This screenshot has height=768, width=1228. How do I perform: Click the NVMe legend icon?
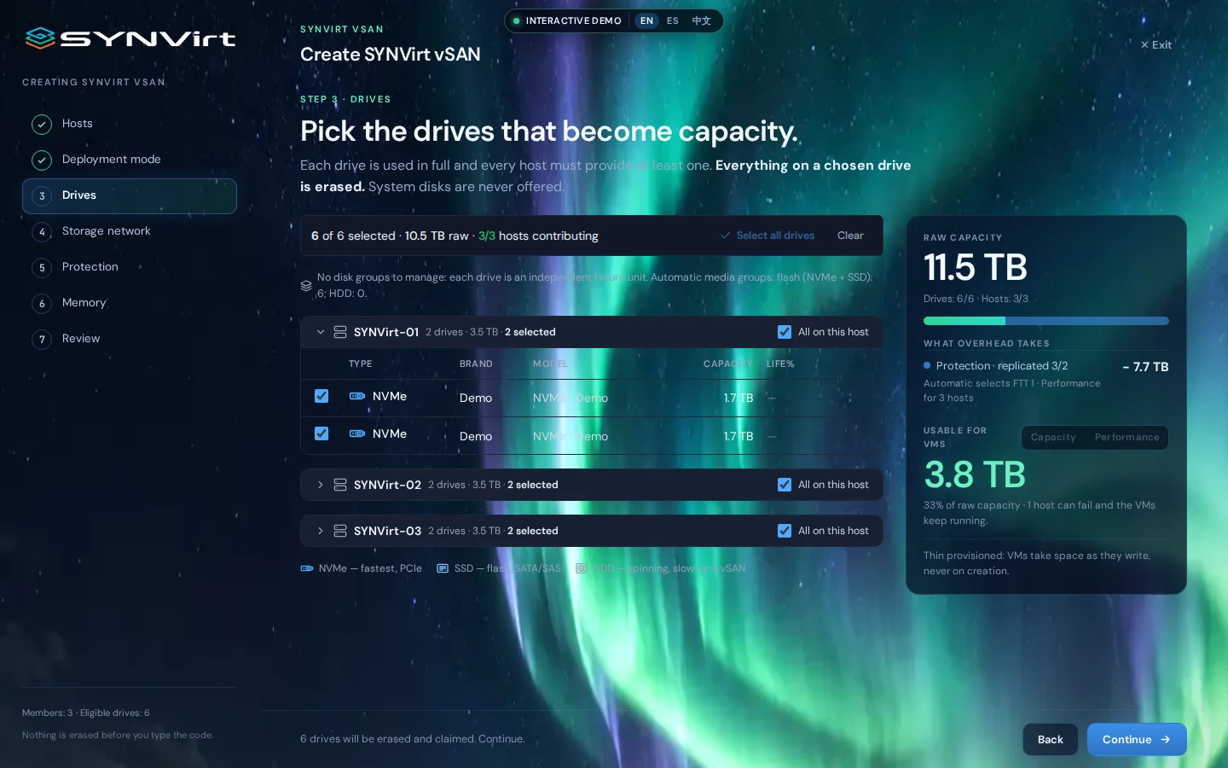(x=307, y=568)
